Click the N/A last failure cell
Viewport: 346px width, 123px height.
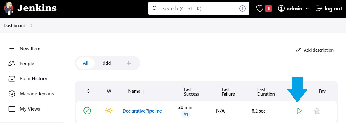220,111
